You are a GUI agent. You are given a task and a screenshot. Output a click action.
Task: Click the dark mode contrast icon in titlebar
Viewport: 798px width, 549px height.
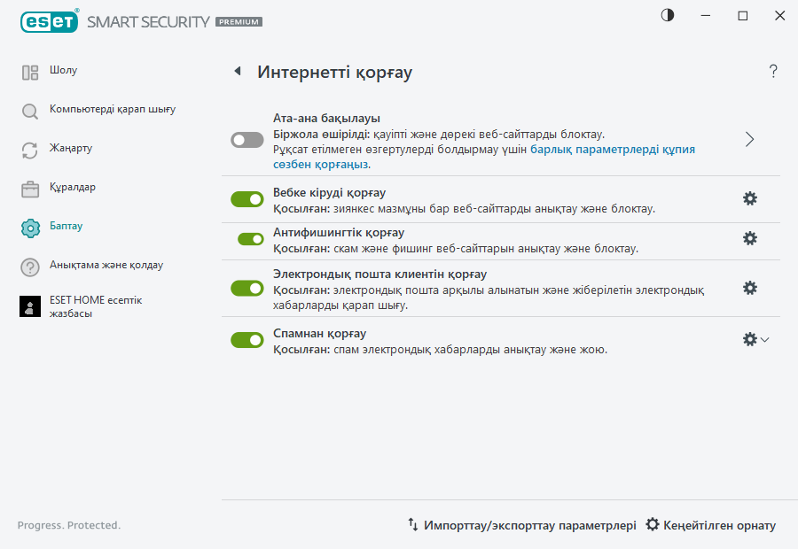666,15
